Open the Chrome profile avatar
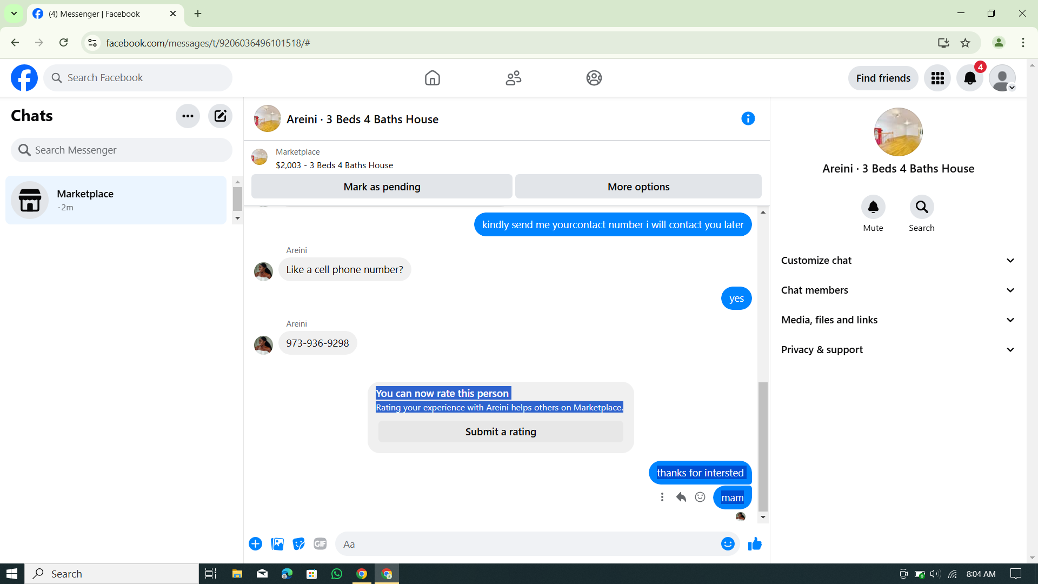Image resolution: width=1038 pixels, height=584 pixels. [999, 43]
